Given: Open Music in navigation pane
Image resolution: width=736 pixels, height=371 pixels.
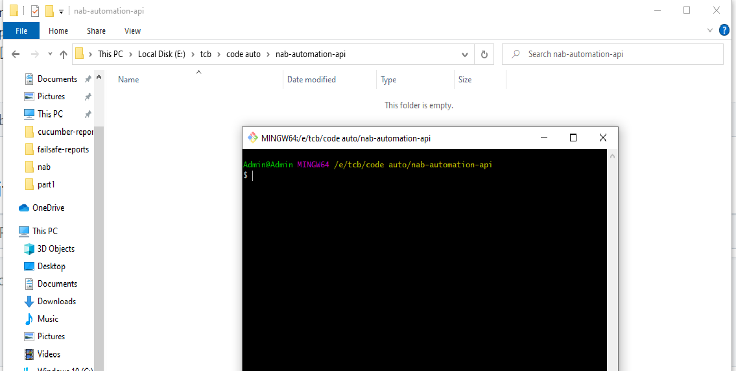Looking at the screenshot, I should tap(48, 319).
